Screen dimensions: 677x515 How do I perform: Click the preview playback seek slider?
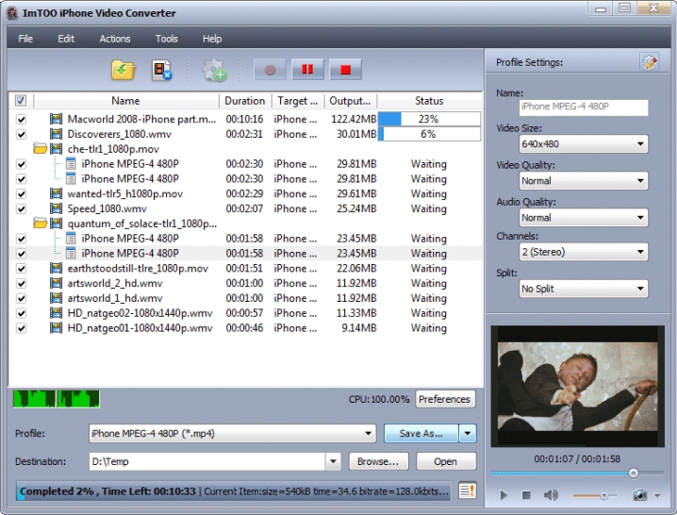(x=566, y=473)
